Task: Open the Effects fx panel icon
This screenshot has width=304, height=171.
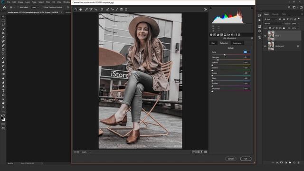Action: pyautogui.click(x=232, y=35)
